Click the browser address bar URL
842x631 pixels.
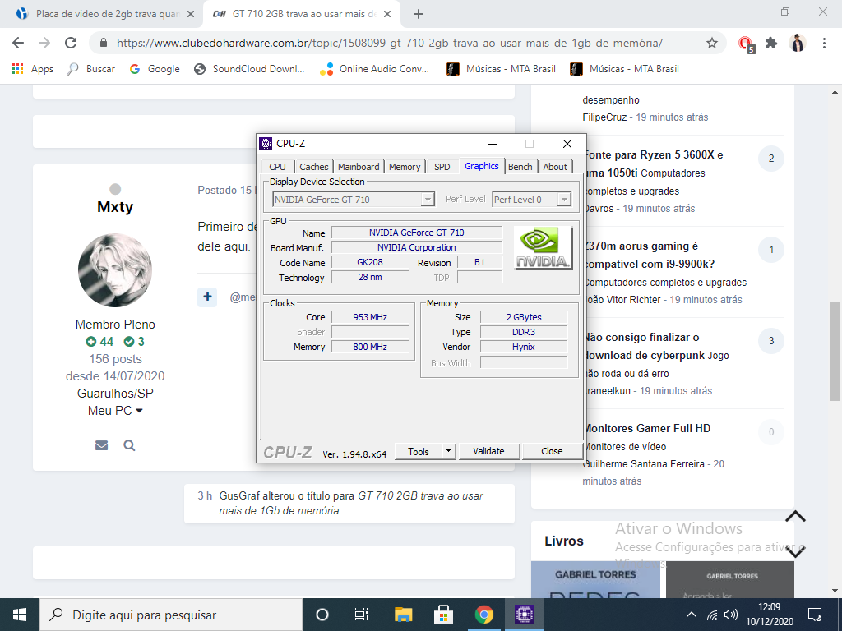(x=389, y=43)
